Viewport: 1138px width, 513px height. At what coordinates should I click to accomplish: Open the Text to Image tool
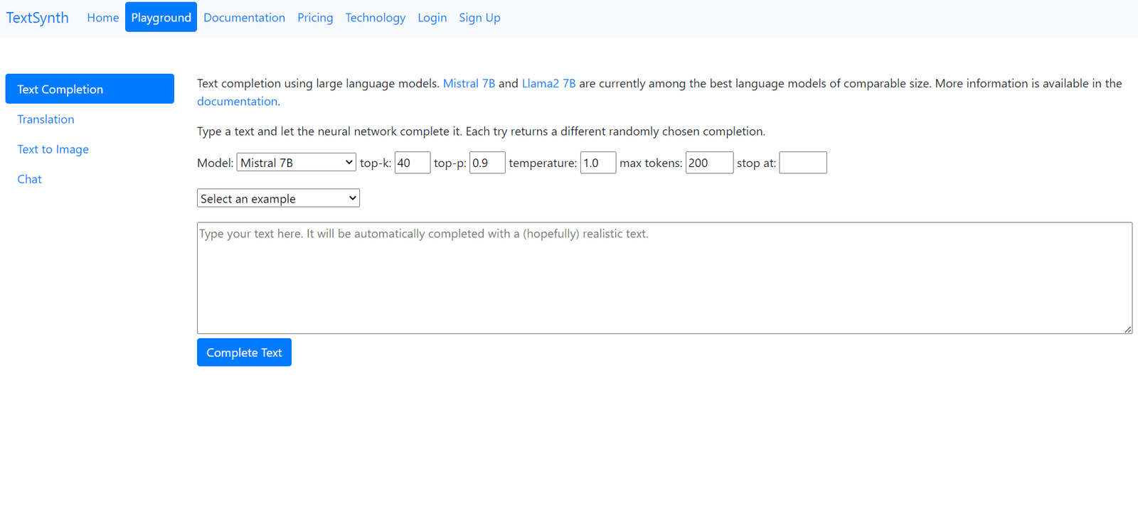[53, 149]
